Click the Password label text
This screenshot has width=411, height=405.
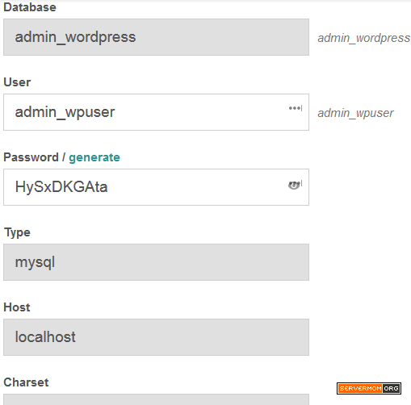pyautogui.click(x=31, y=157)
